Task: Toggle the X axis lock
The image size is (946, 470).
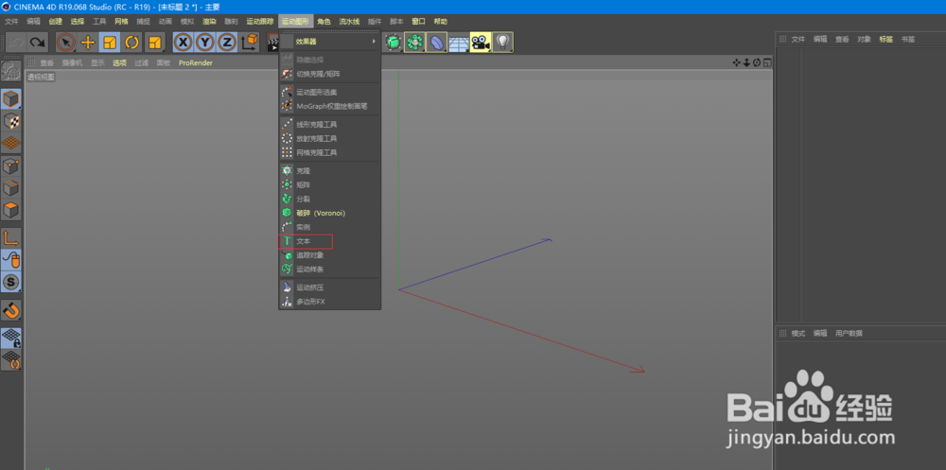Action: tap(184, 43)
